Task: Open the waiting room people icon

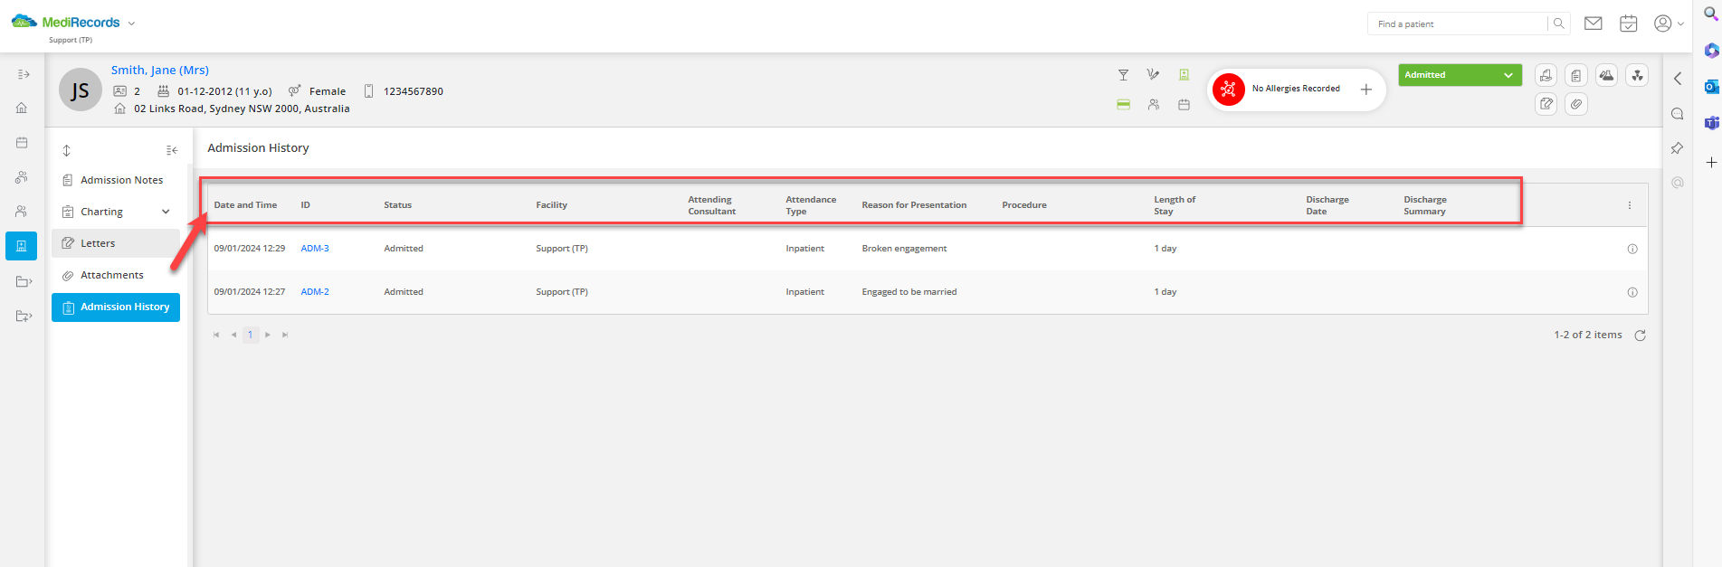Action: coord(22,177)
